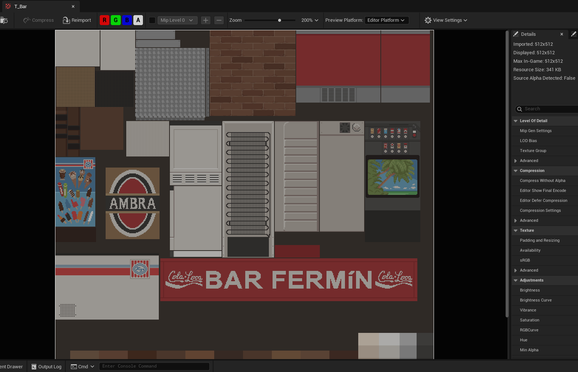Click the Reimport texture button
Screen dimensions: 578x372
click(x=77, y=20)
